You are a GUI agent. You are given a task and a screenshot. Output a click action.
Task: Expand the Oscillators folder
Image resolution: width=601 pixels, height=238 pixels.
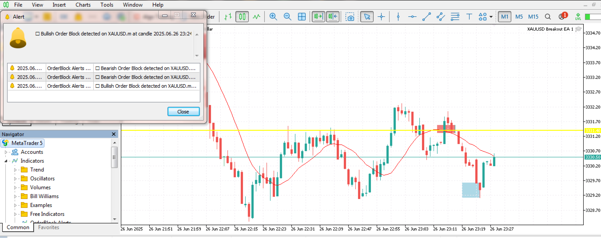(15, 179)
